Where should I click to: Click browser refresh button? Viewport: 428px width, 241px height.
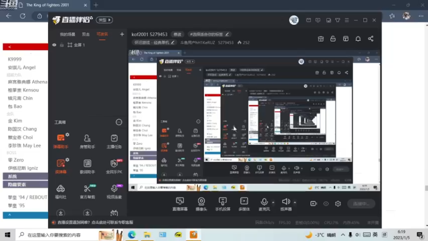coord(22,16)
